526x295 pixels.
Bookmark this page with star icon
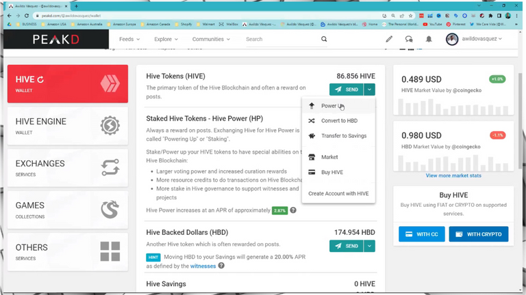coord(410,16)
